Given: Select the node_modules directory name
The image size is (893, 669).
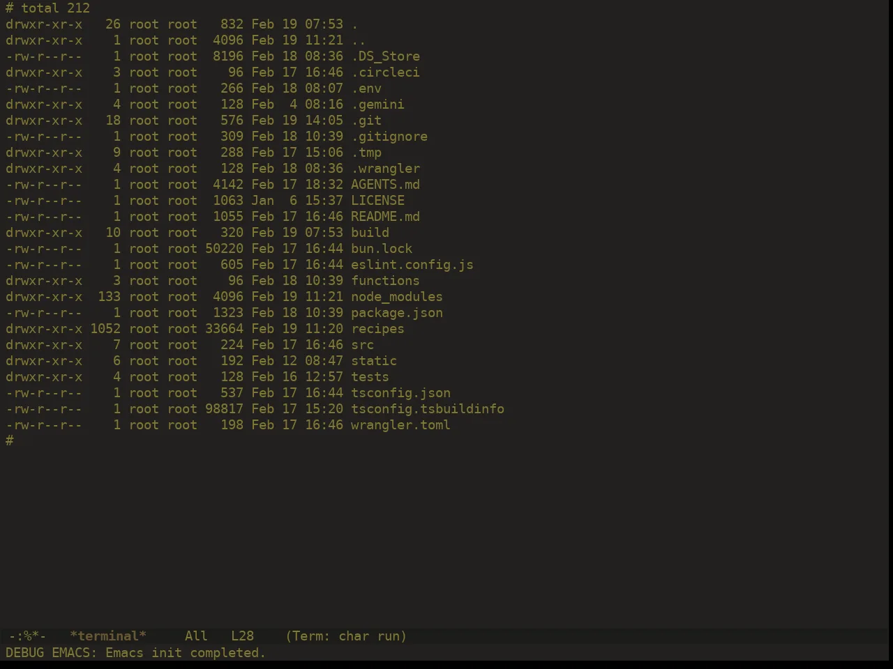Looking at the screenshot, I should click(x=397, y=297).
